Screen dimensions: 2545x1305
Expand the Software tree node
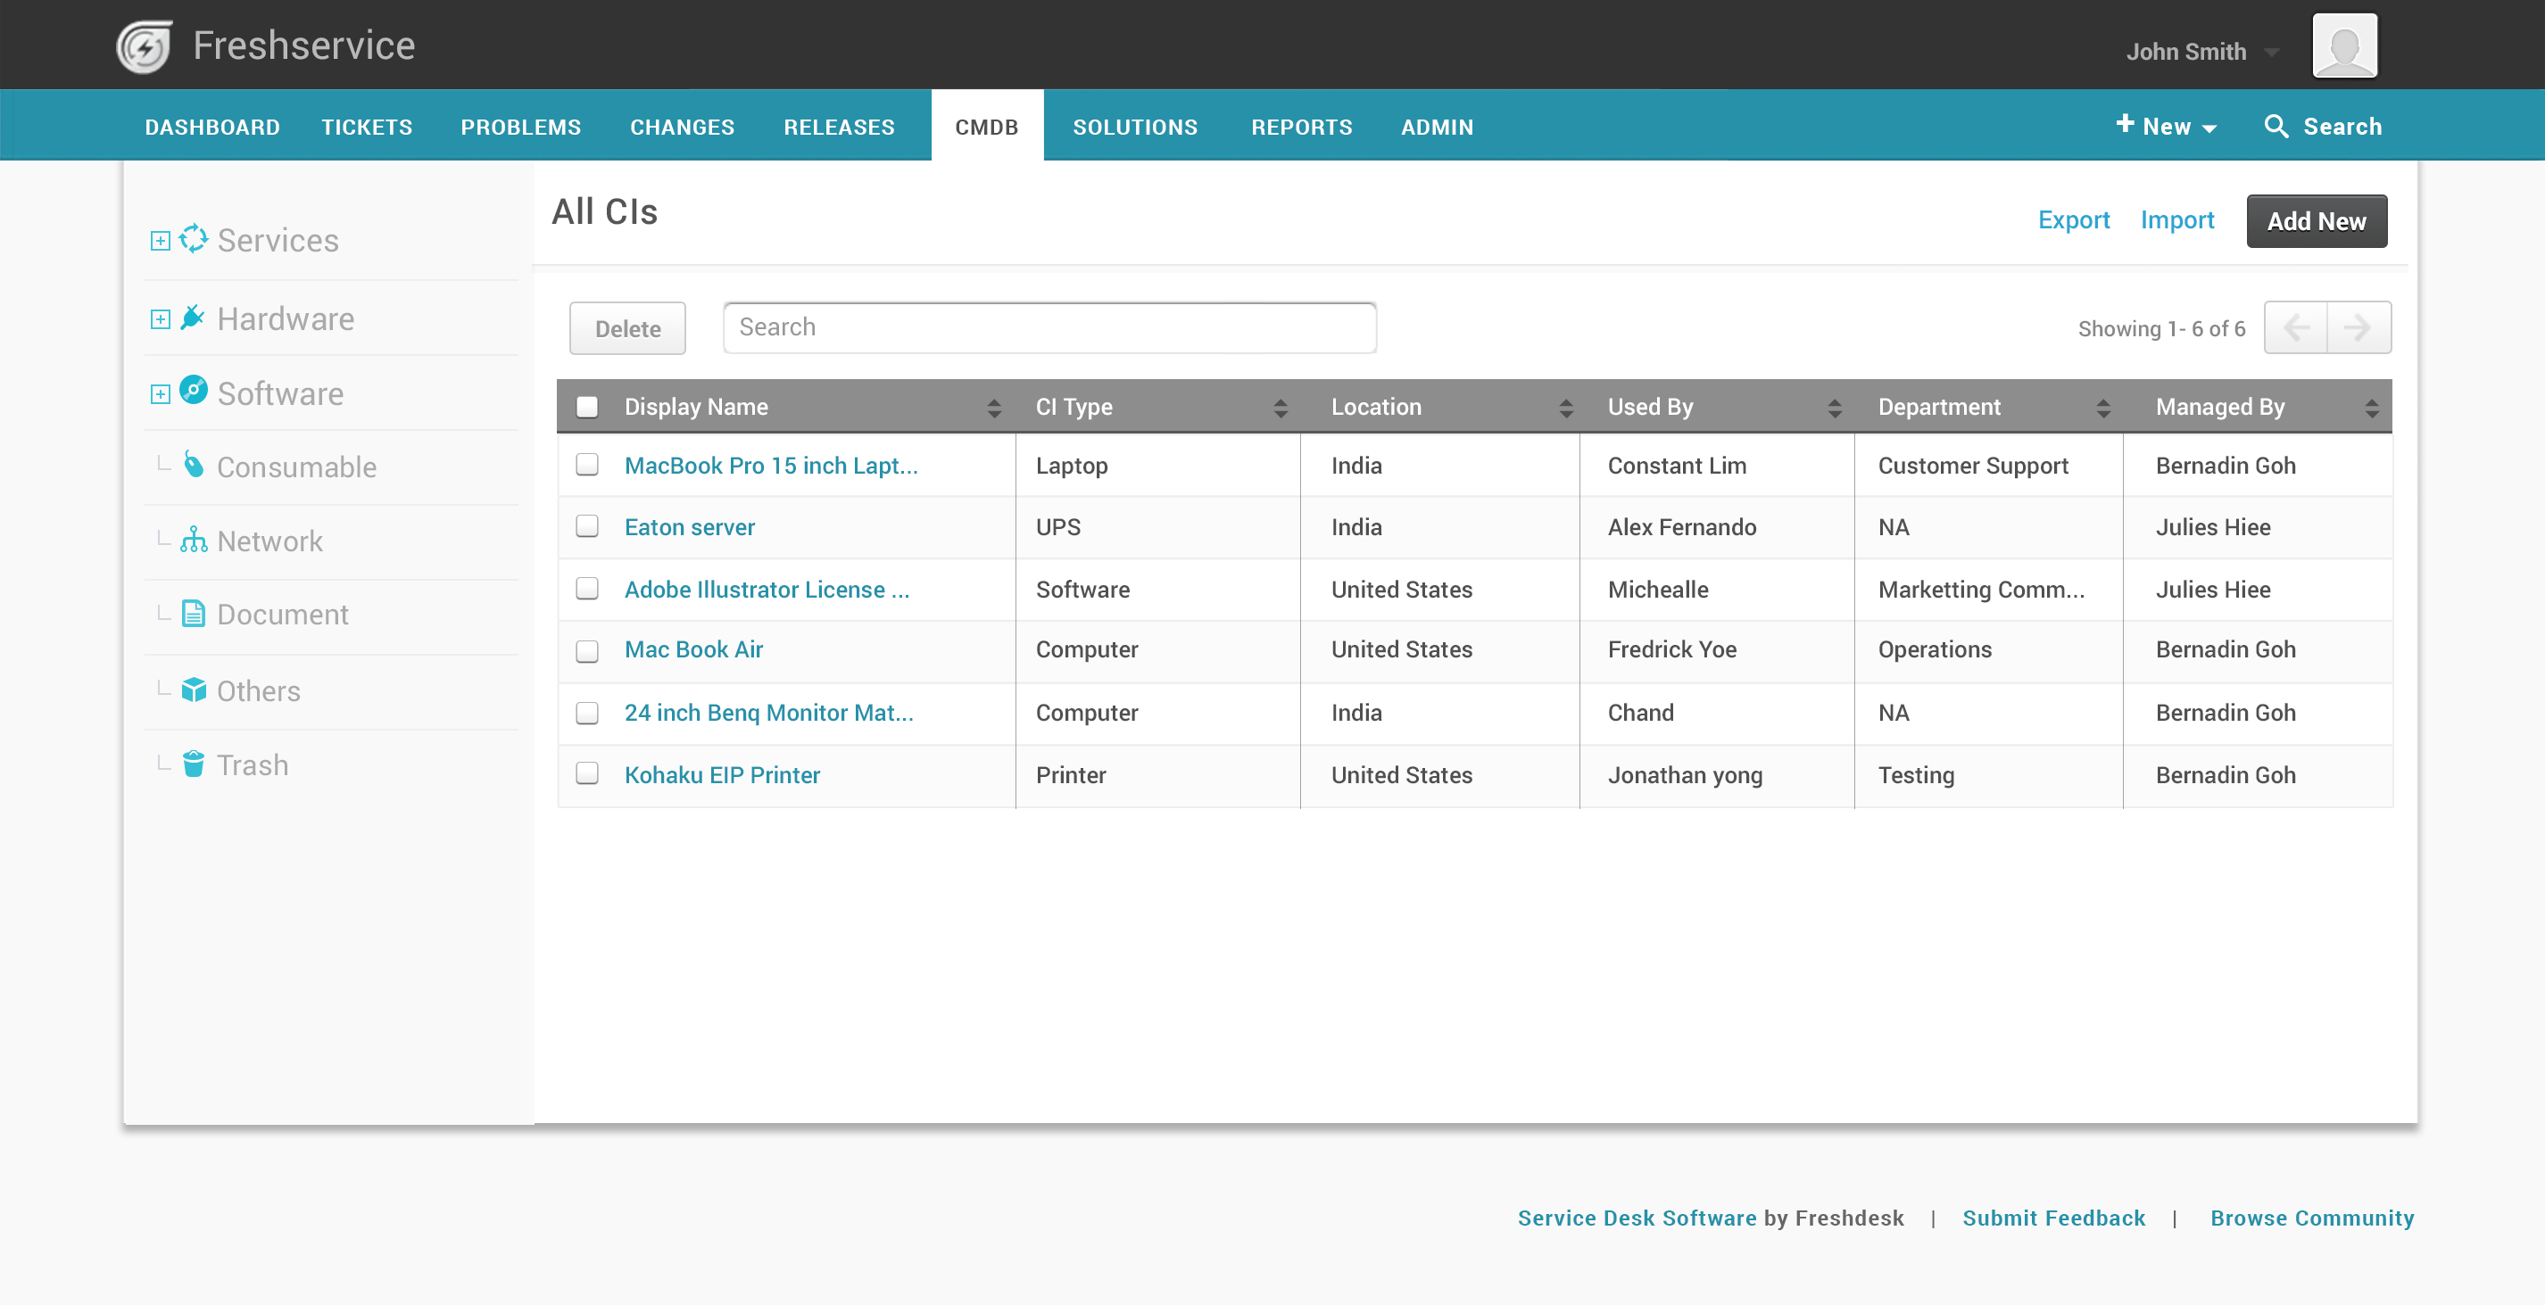click(x=160, y=394)
